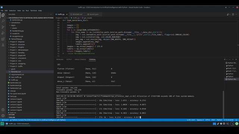Open the Source Control view
The image size is (239, 134).
pyautogui.click(x=3, y=27)
